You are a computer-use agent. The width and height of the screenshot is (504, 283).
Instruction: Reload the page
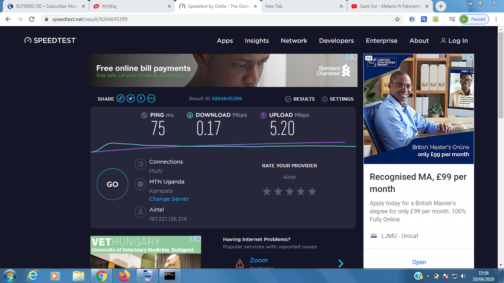32,19
